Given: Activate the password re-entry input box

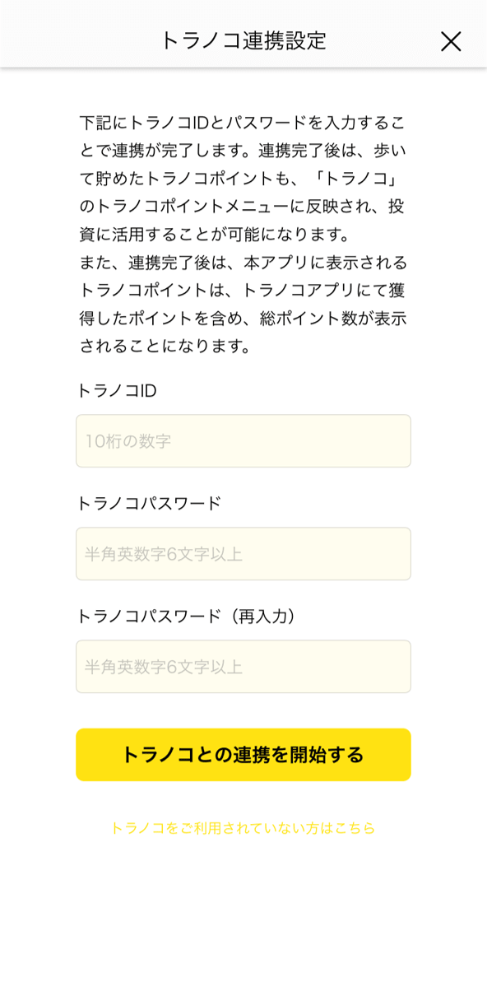Looking at the screenshot, I should coord(243,667).
